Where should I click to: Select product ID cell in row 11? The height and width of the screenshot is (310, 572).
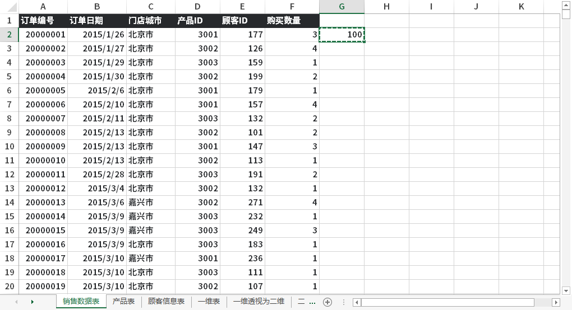197,161
